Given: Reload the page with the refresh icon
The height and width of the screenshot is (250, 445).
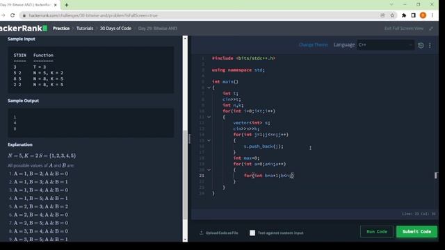Looking at the screenshot, I should 13,15.
